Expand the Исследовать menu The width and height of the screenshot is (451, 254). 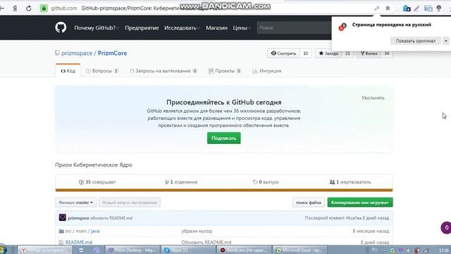(x=182, y=28)
